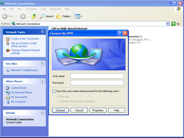Click Create a new connection link
The image size is (184, 138).
pyautogui.click(x=25, y=39)
